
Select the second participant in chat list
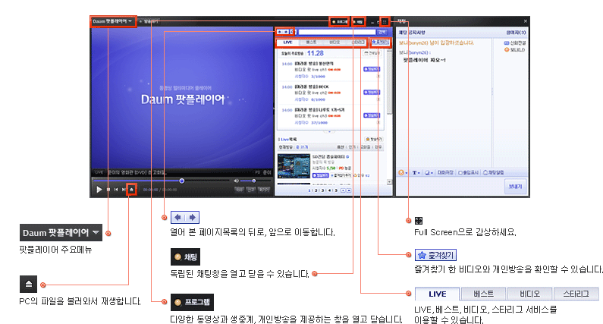click(514, 50)
